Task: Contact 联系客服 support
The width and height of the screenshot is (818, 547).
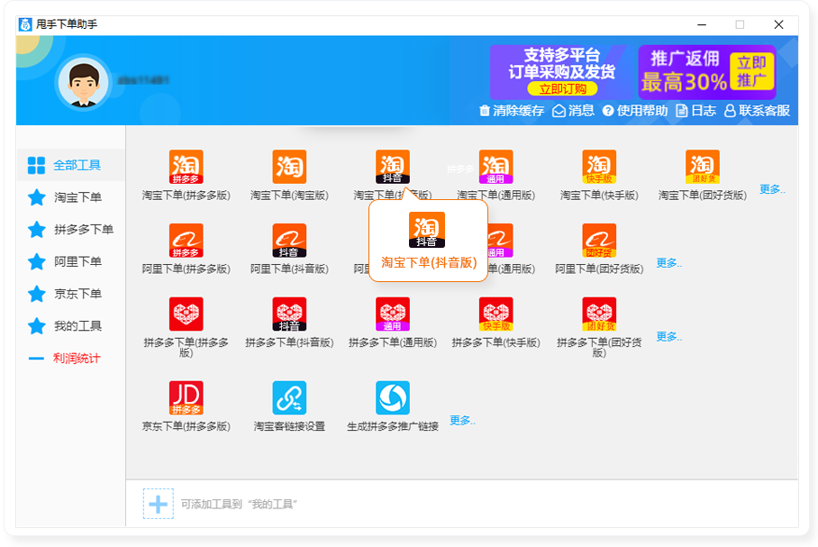Action: (757, 111)
